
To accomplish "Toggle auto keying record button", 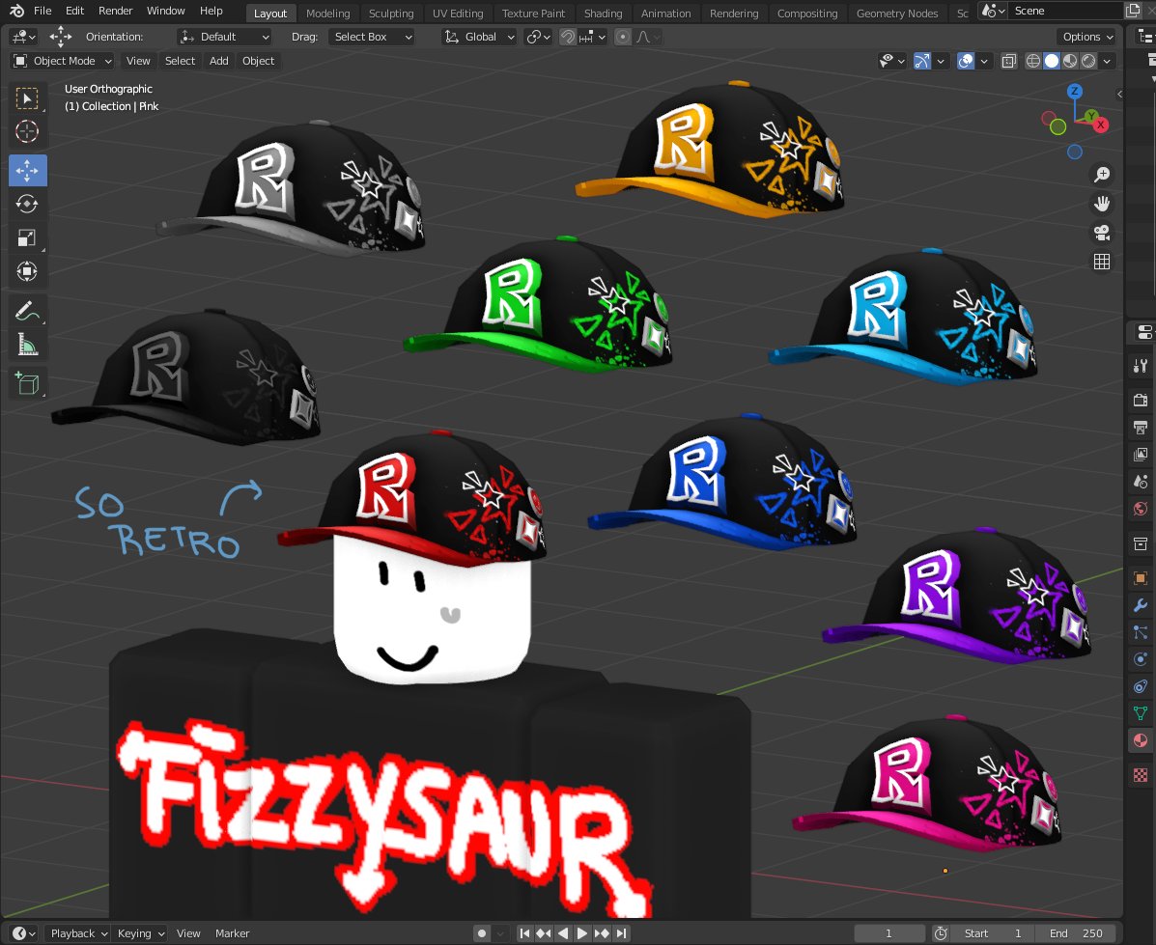I will (482, 933).
